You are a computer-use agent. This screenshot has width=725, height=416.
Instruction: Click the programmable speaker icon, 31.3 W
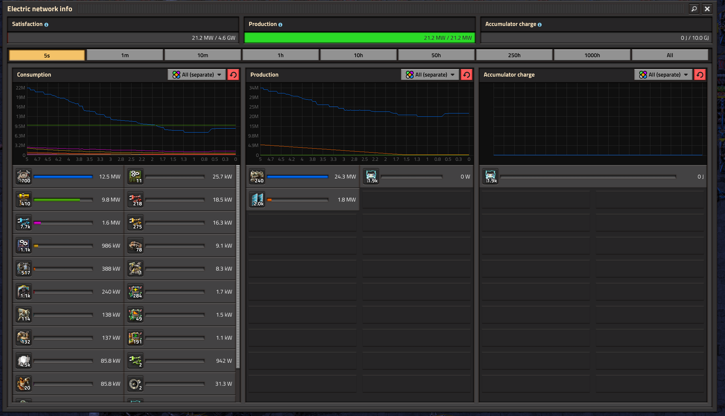[x=135, y=384]
